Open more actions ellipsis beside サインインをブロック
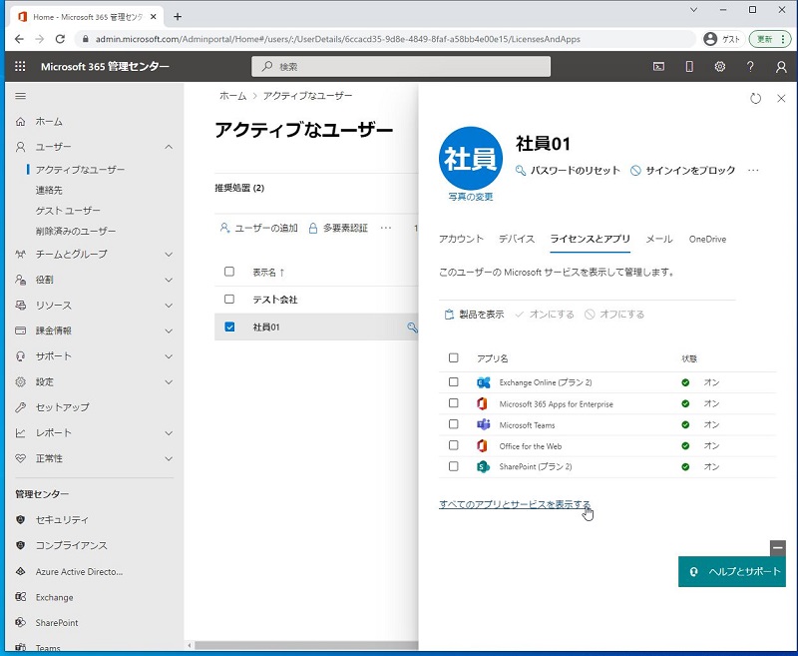 click(x=753, y=170)
